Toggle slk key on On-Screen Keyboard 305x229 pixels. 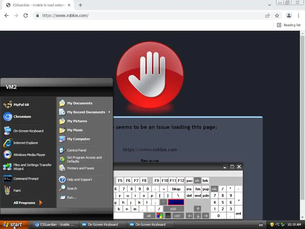(x=197, y=180)
